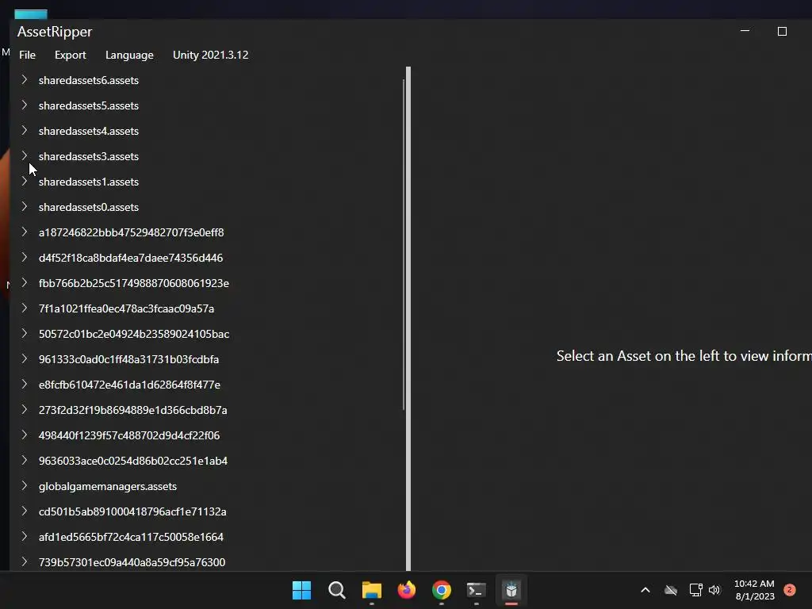Expand the a187246822bbb47529482707f3e0eff8 node
The image size is (812, 609).
click(25, 232)
